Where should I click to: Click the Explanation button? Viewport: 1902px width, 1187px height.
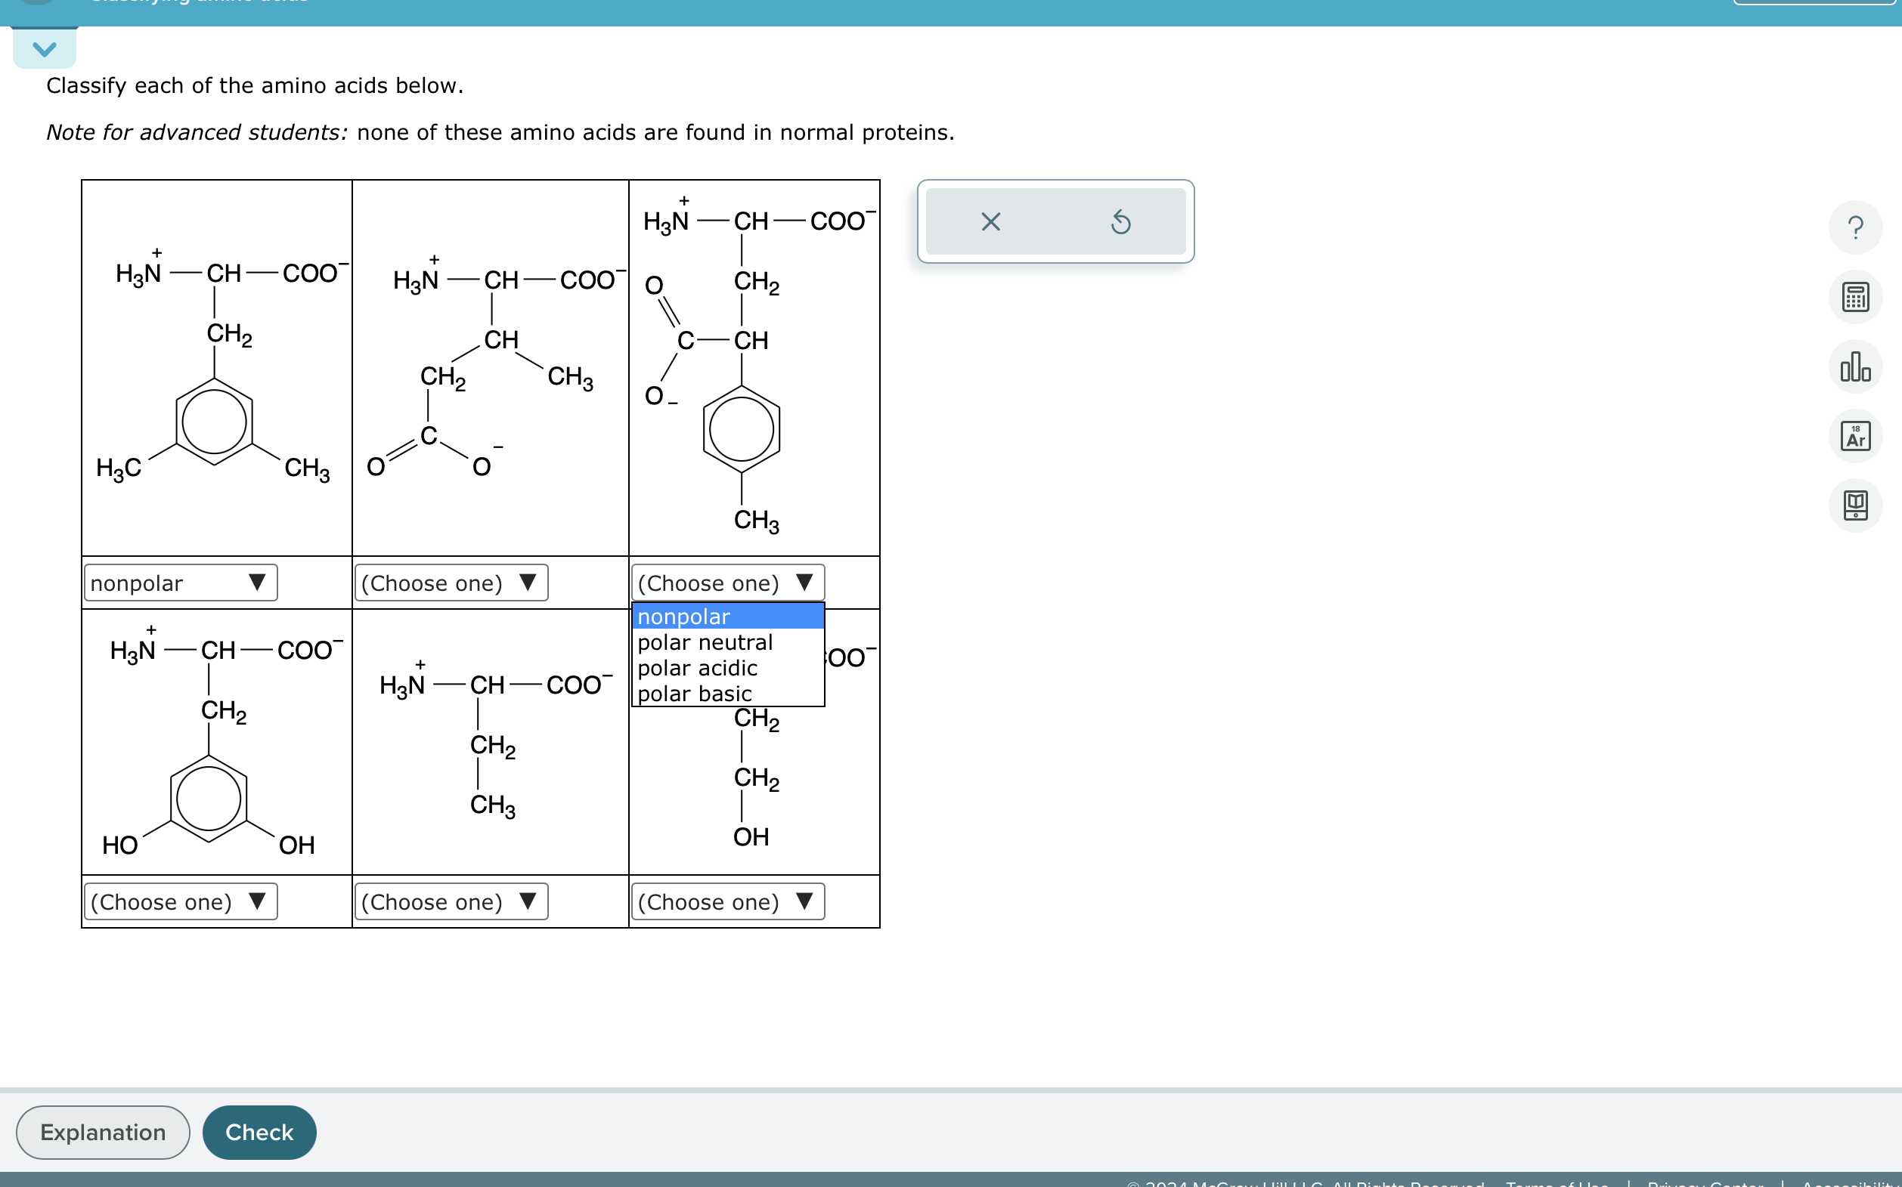(x=102, y=1132)
